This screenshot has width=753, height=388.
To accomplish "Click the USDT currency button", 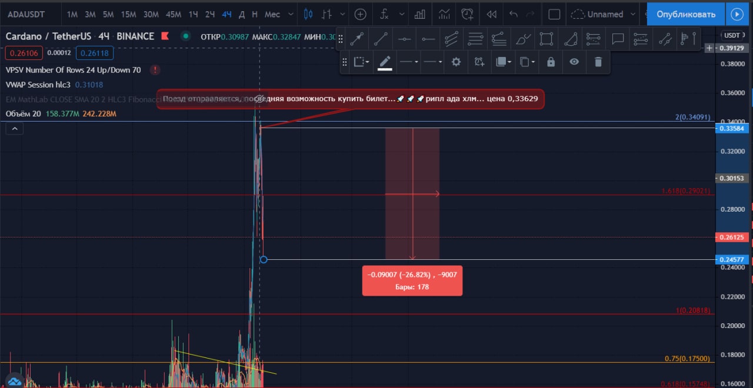I will (x=732, y=35).
